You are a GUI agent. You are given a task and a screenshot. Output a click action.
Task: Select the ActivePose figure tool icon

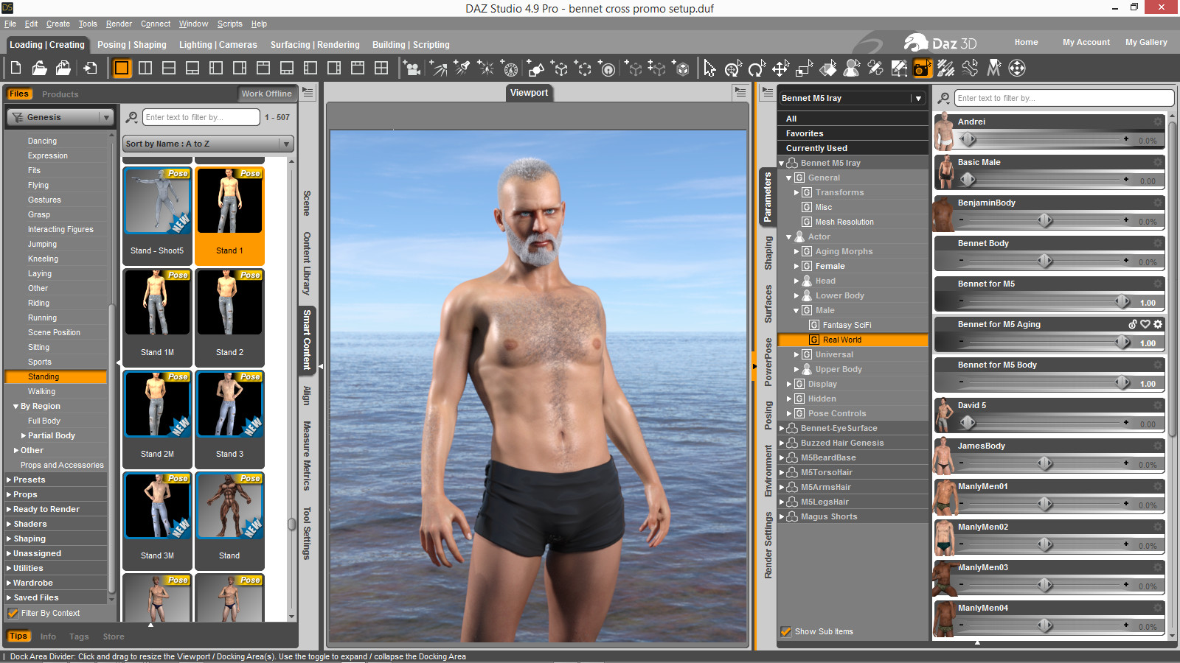point(852,69)
